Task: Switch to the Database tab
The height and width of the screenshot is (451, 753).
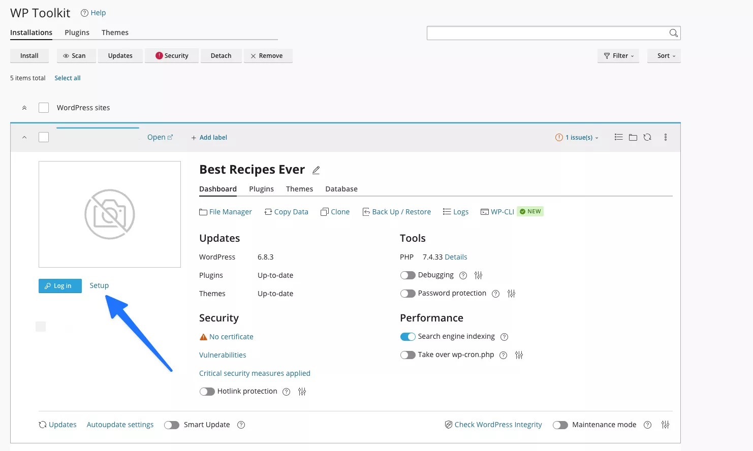Action: click(x=341, y=189)
